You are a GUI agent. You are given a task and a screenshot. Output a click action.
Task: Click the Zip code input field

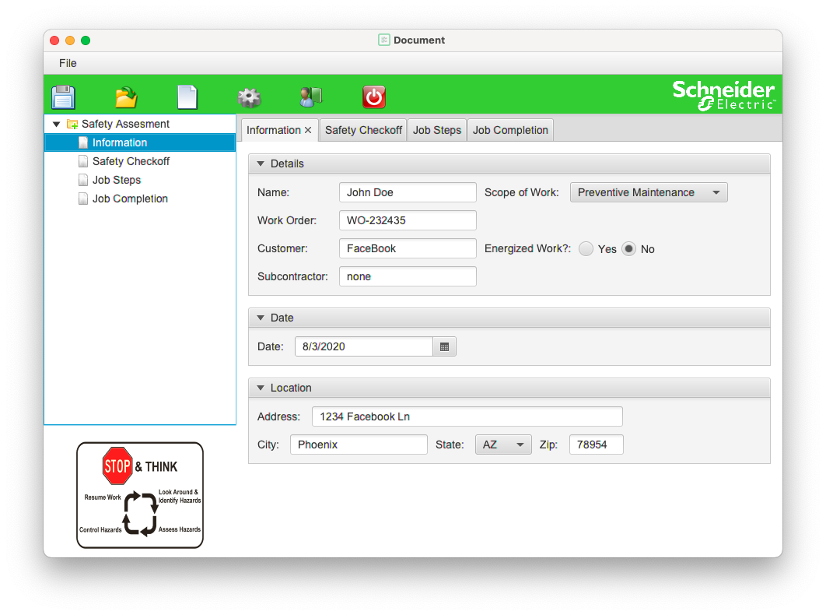pos(596,444)
